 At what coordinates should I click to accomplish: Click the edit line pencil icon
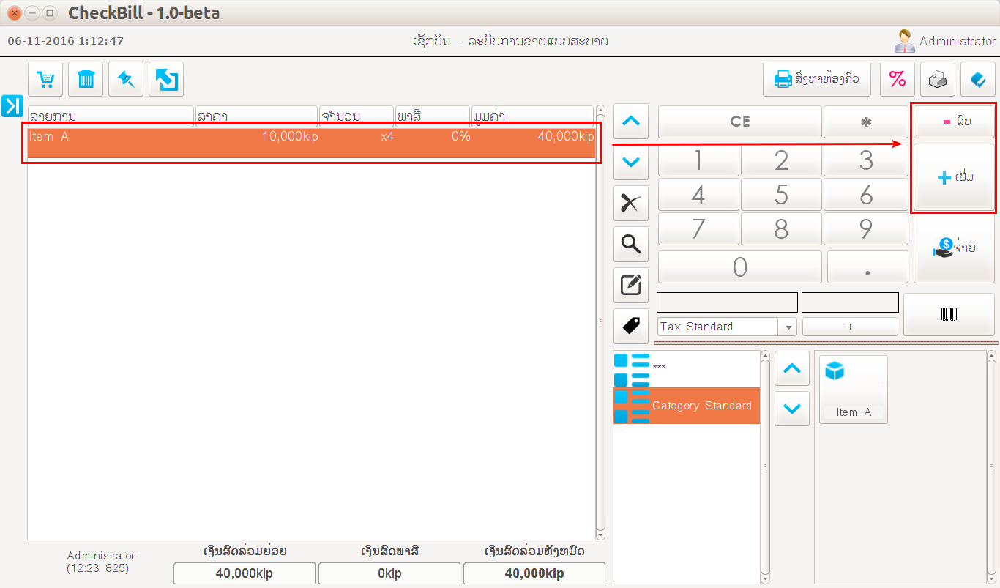click(630, 285)
